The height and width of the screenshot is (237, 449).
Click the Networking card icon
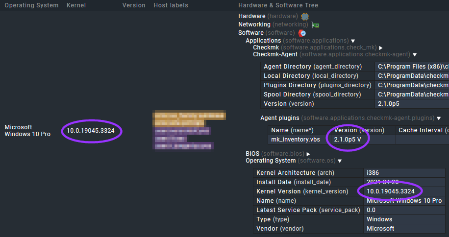tap(315, 25)
